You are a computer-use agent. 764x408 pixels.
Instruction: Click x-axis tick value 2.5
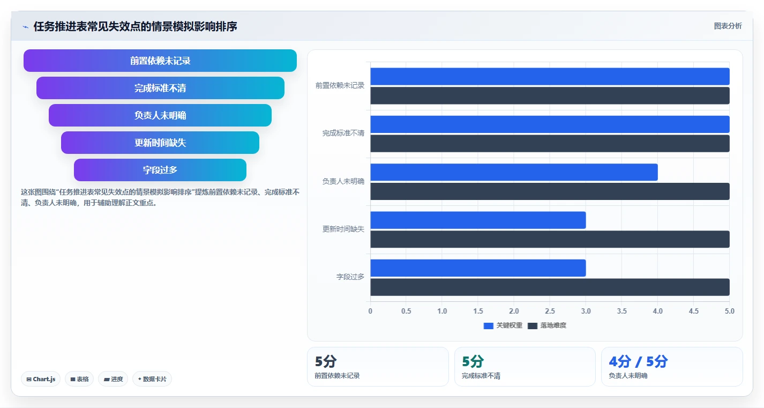pos(550,311)
